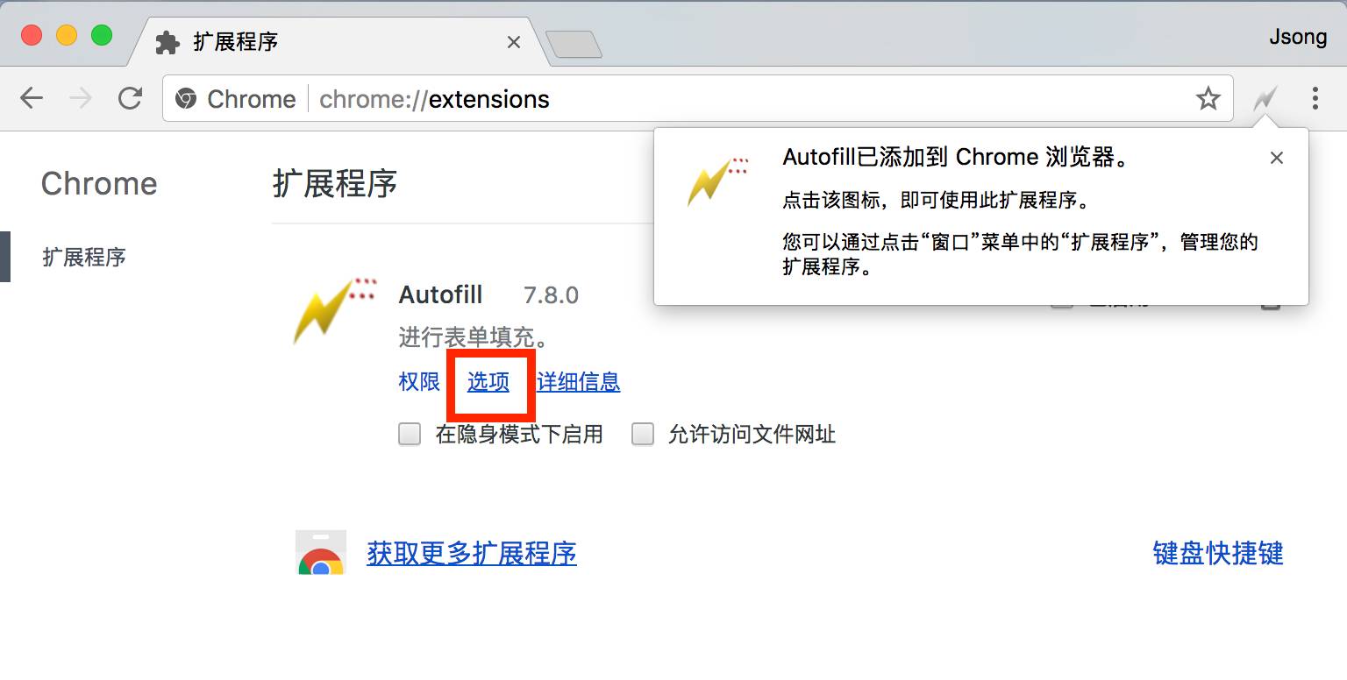Screen dimensions: 1347x680
Task: Bookmark page with the star icon
Action: point(1208,99)
